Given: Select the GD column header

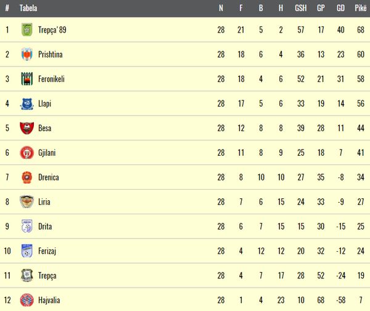Looking at the screenshot, I should pos(340,8).
